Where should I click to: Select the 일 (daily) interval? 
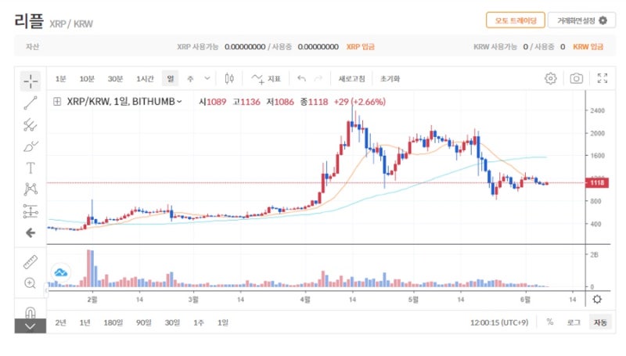pos(171,78)
